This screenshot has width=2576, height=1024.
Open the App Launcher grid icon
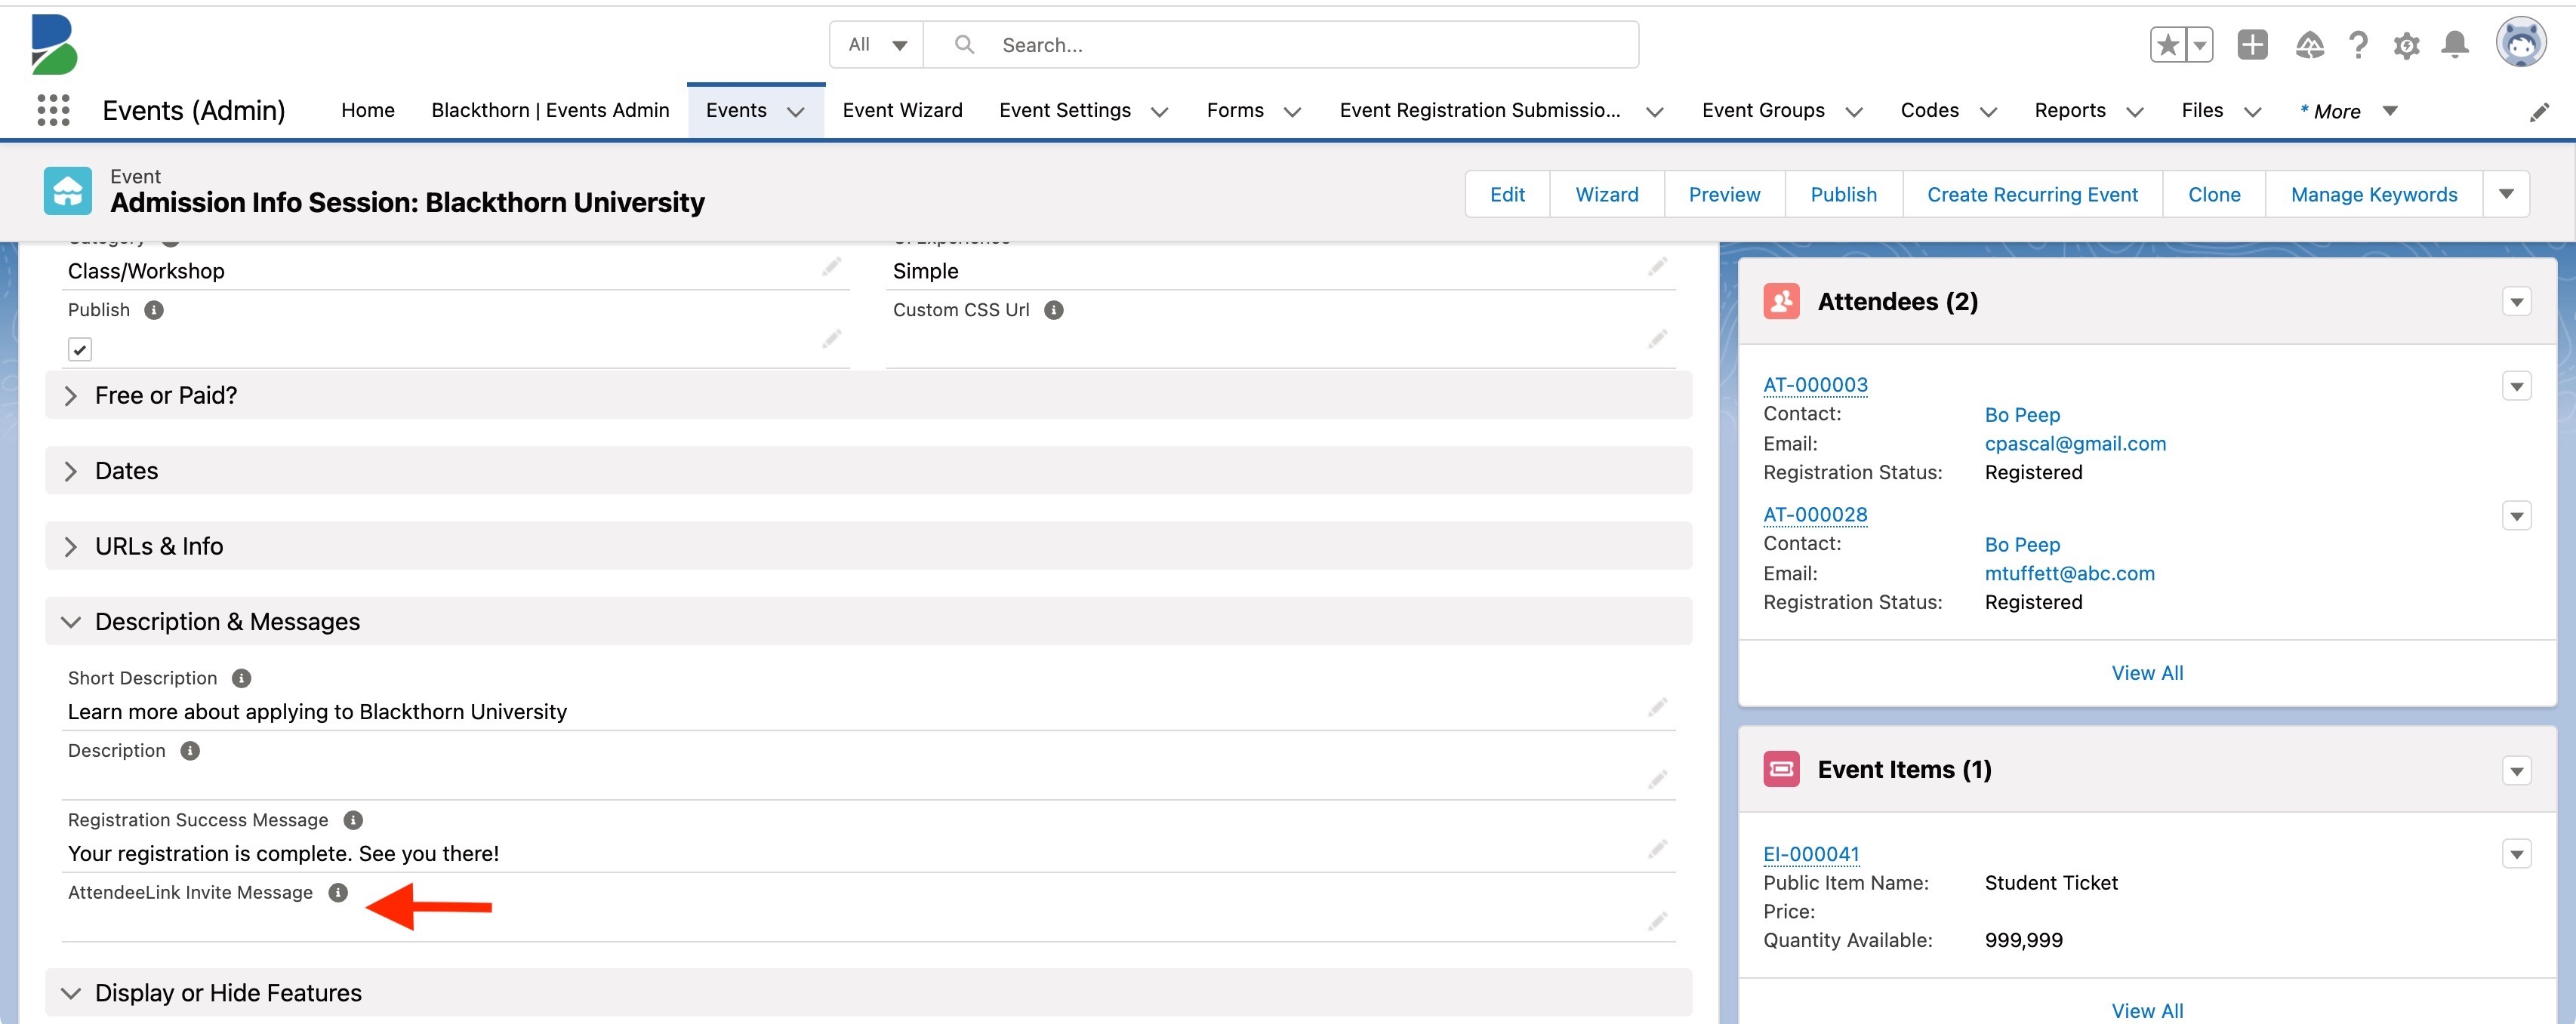pyautogui.click(x=53, y=110)
